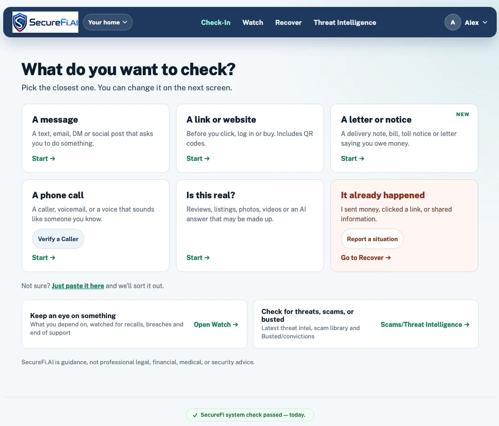Open Watch from Keep an eye card
This screenshot has width=499, height=426.
click(216, 325)
